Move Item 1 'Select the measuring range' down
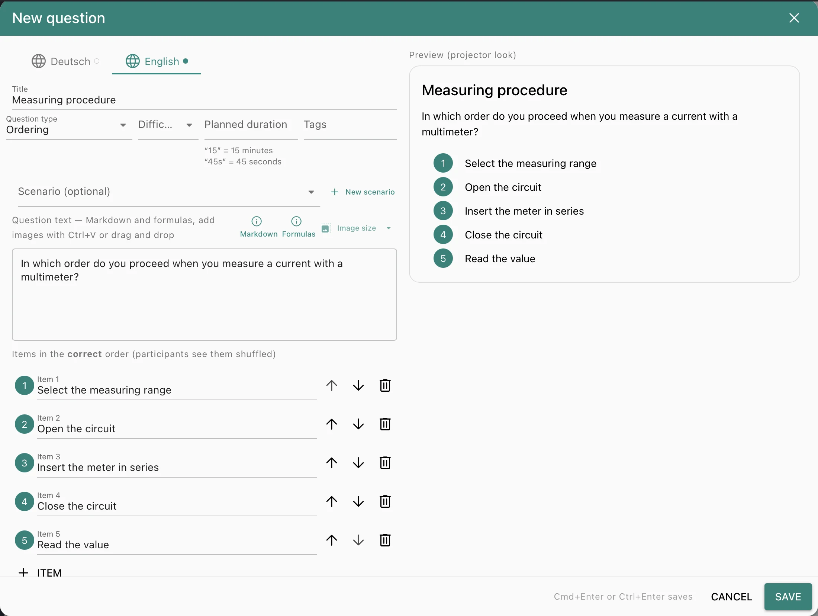818x616 pixels. [358, 385]
